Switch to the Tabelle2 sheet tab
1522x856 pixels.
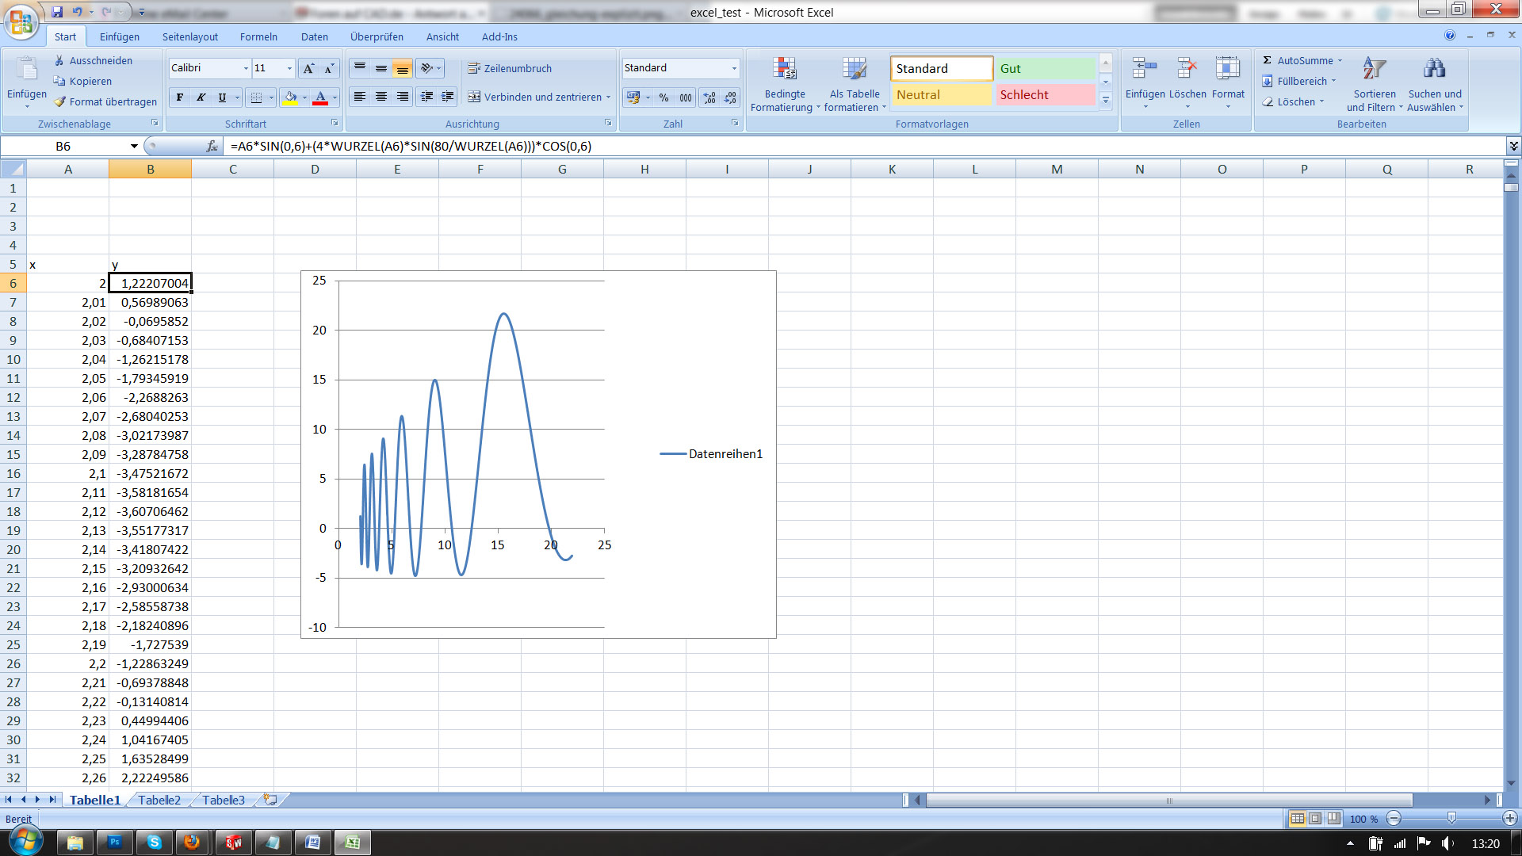(x=159, y=800)
